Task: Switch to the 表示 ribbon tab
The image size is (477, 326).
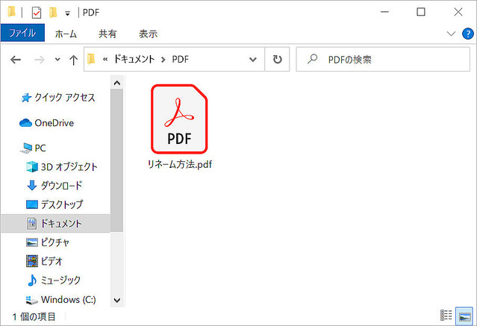Action: [148, 34]
